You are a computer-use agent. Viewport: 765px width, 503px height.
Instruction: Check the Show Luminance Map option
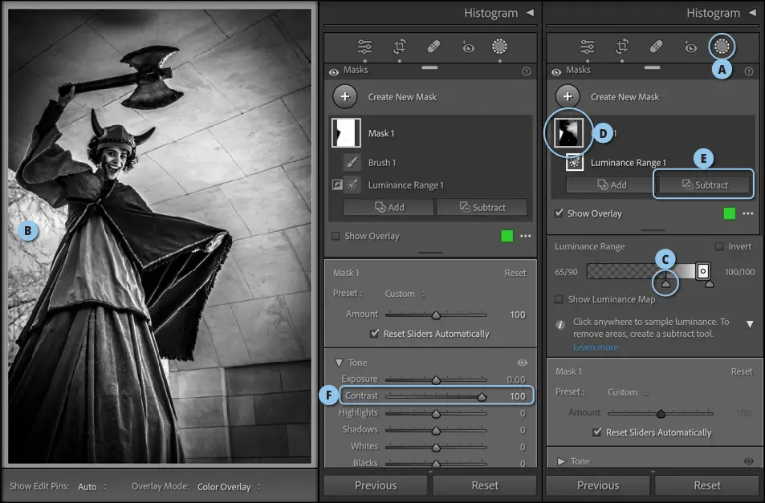(x=560, y=299)
